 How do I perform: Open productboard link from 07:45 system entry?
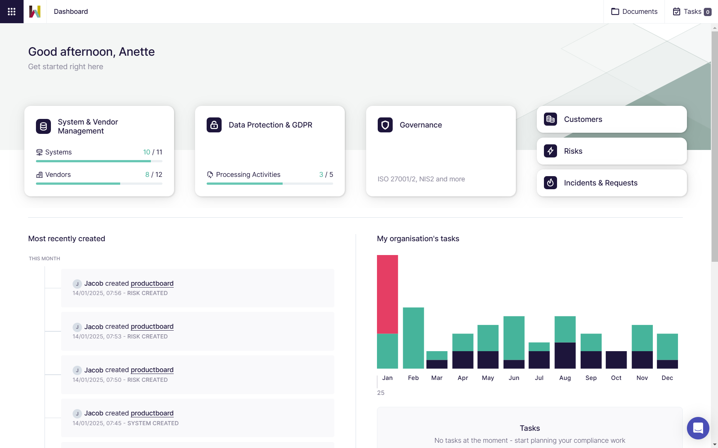point(152,413)
